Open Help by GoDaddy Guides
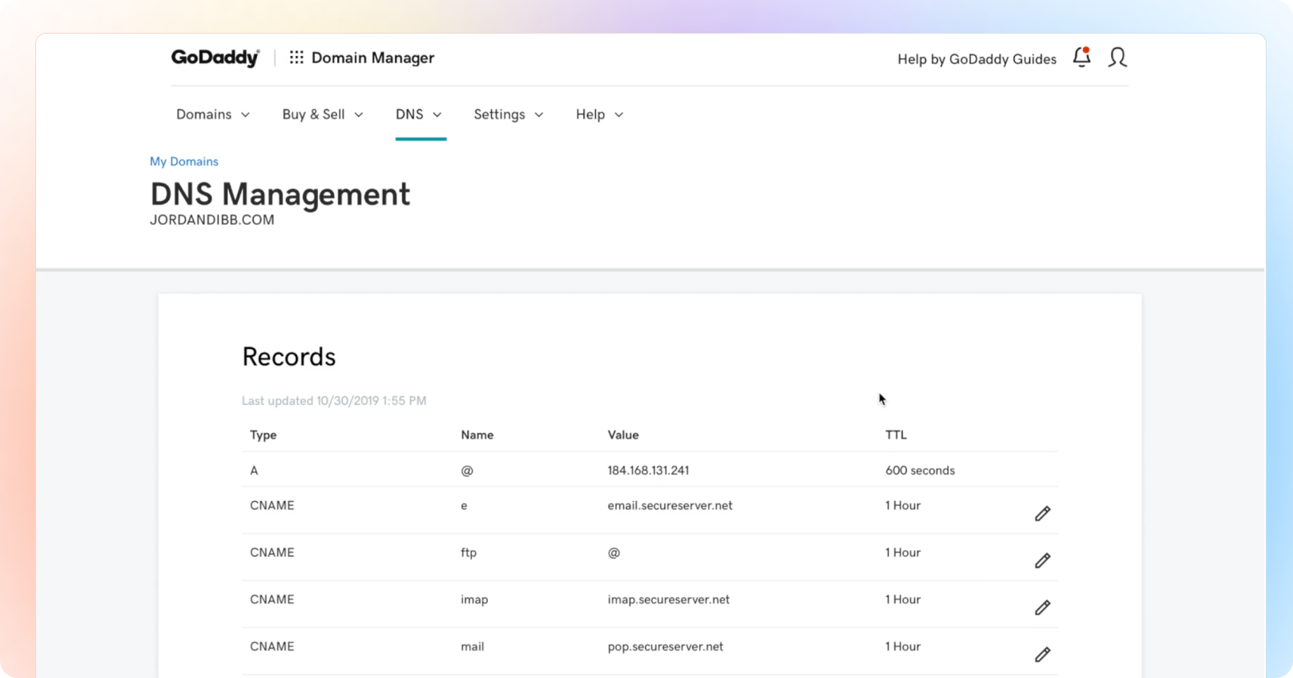The height and width of the screenshot is (678, 1293). 977,59
